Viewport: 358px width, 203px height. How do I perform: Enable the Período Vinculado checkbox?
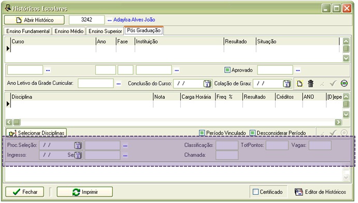(202, 133)
